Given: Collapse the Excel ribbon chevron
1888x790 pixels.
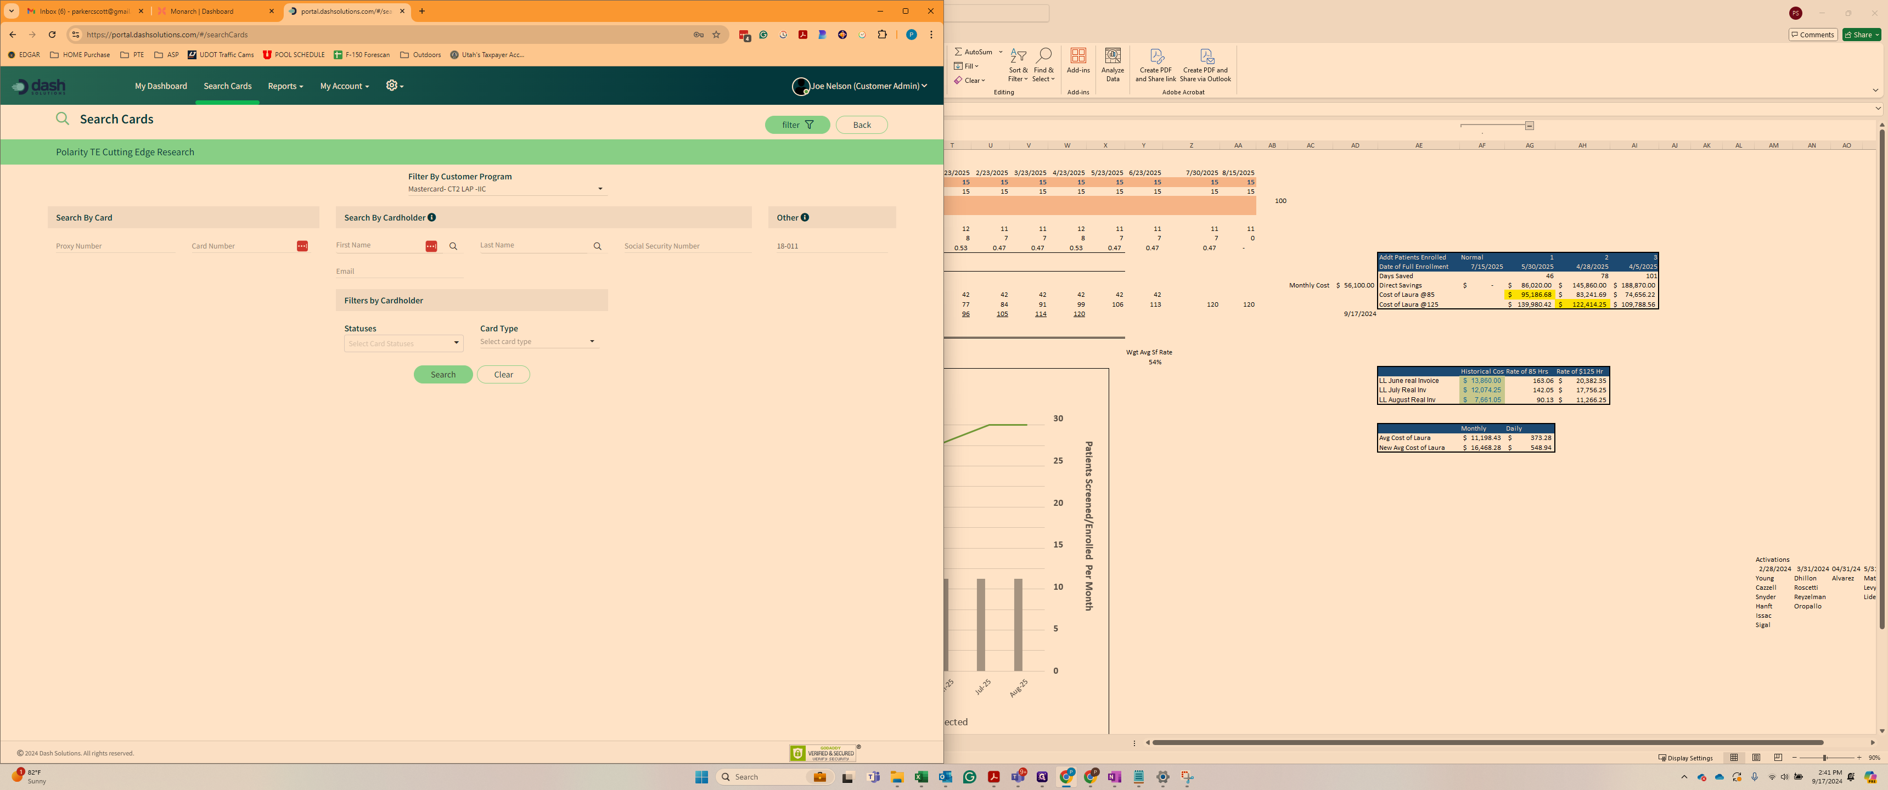Looking at the screenshot, I should pos(1875,90).
